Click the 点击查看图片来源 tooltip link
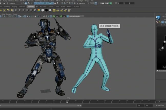Viewport: 166px width, 110px height. (109, 26)
